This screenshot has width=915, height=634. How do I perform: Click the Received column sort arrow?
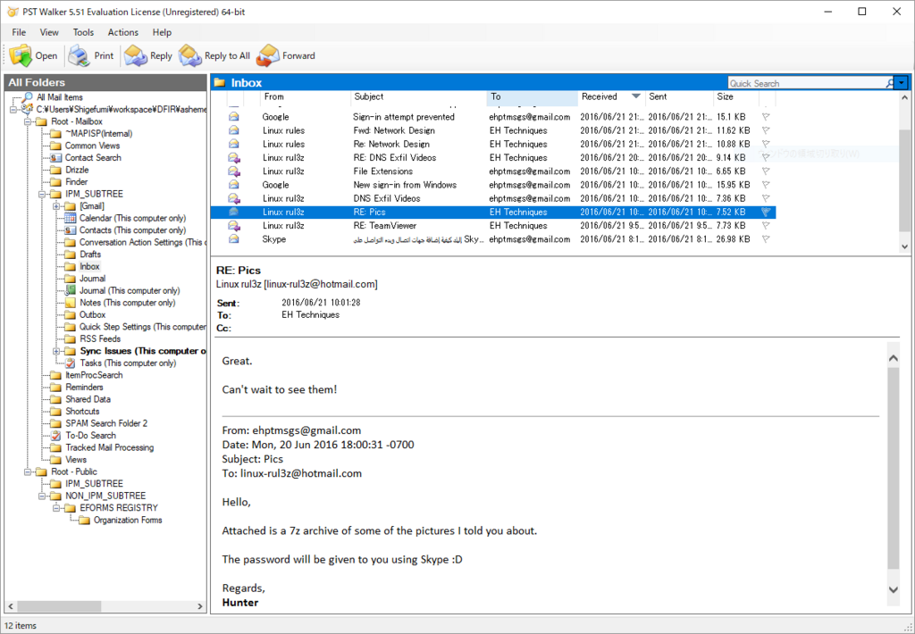[x=636, y=96]
